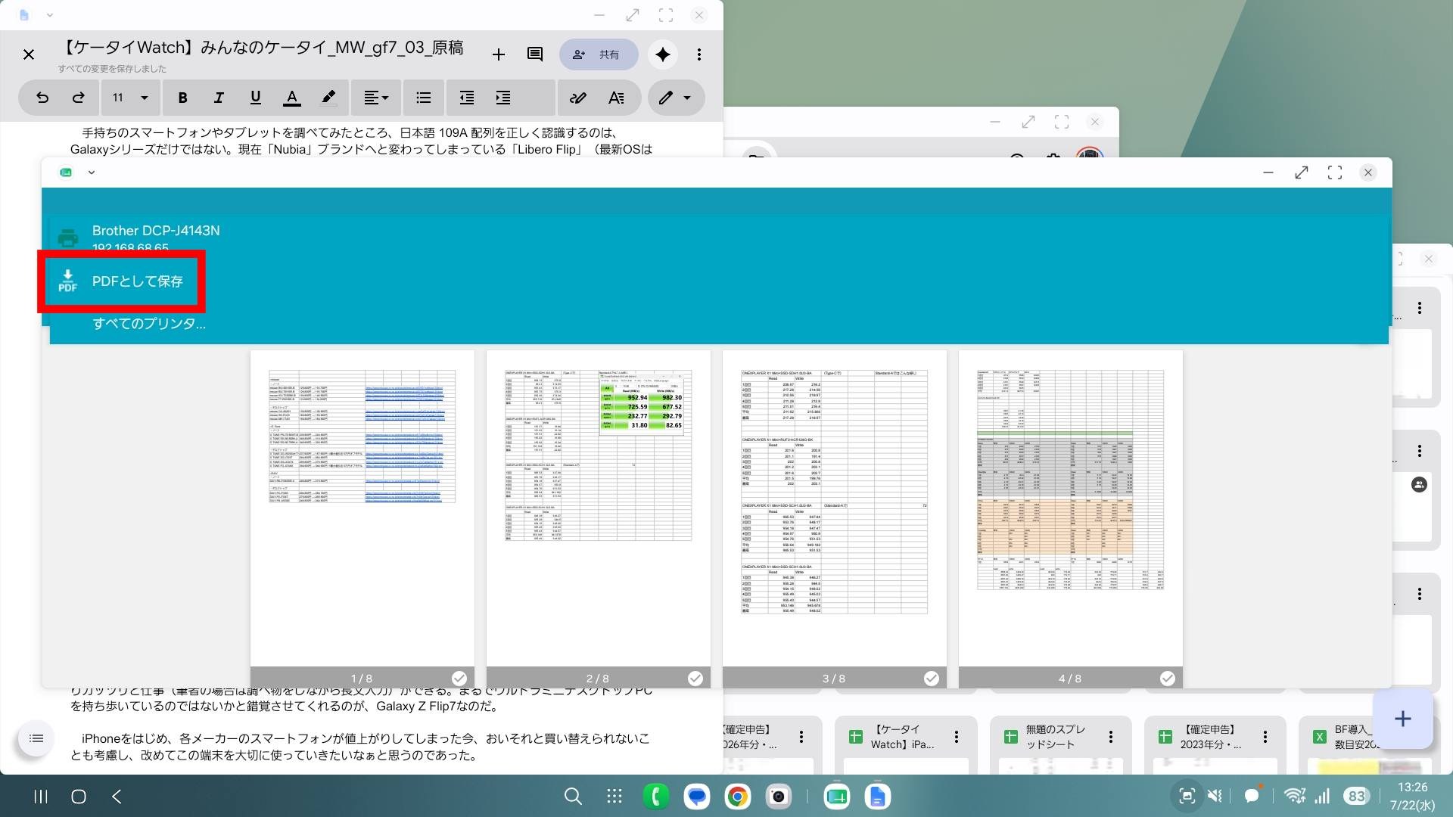
Task: Open clock and date 13:26 panel
Action: 1412,796
